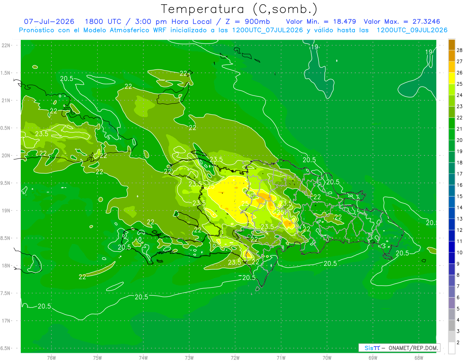Image resolution: width=470 pixels, height=363 pixels.
Task: Click the '17N' latitude axis label
Action: click(5, 321)
